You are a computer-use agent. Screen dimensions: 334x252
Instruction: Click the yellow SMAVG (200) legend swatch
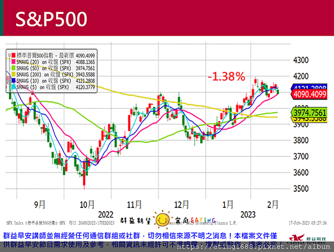[x=13, y=74]
